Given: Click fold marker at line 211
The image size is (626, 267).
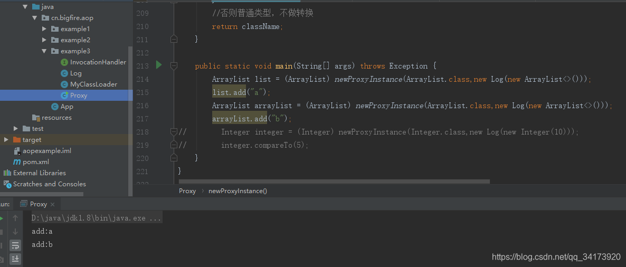Looking at the screenshot, I should (174, 39).
